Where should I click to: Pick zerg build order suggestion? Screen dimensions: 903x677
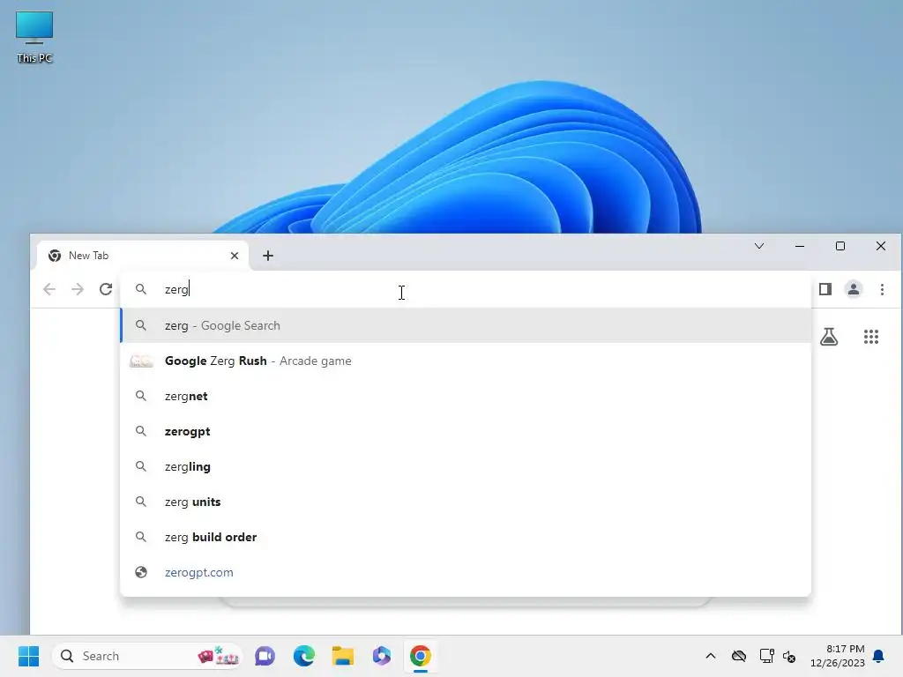pos(466,537)
